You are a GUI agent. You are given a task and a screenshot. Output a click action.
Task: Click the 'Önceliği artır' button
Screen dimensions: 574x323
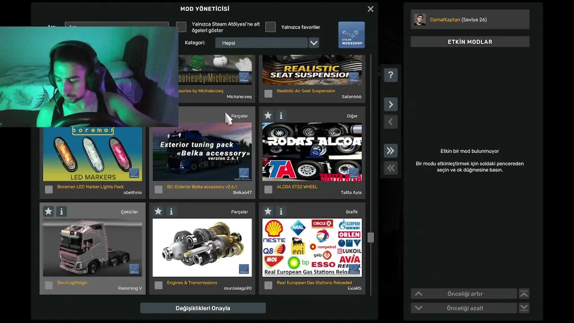[x=464, y=294]
